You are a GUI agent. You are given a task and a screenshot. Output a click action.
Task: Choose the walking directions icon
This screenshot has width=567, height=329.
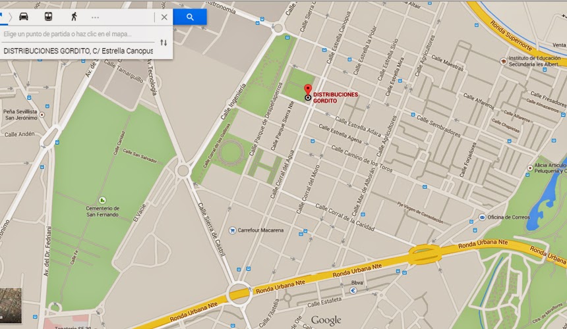tap(74, 16)
